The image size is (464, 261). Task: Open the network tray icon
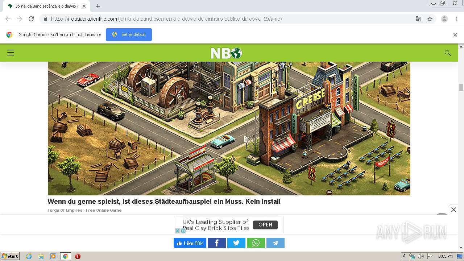(412, 256)
